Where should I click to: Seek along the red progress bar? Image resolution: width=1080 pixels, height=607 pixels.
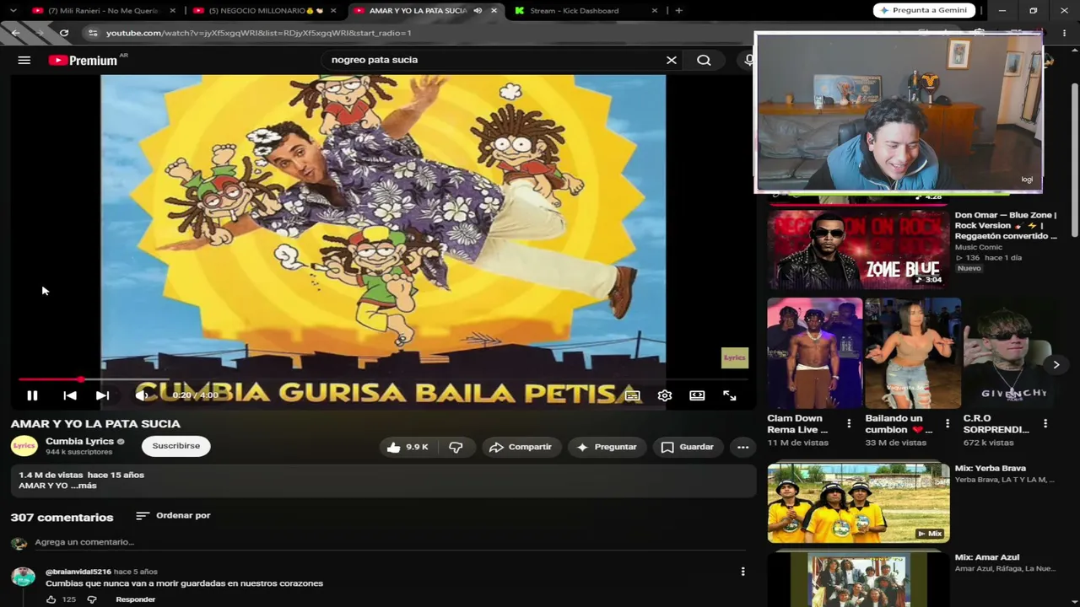(x=381, y=379)
